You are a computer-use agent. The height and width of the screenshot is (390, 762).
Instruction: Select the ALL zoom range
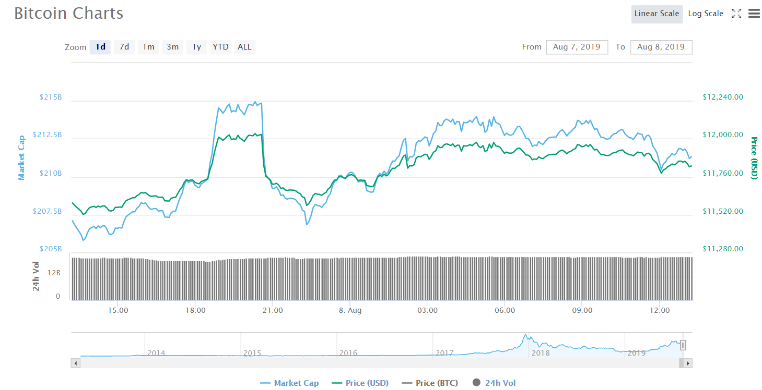coord(244,47)
